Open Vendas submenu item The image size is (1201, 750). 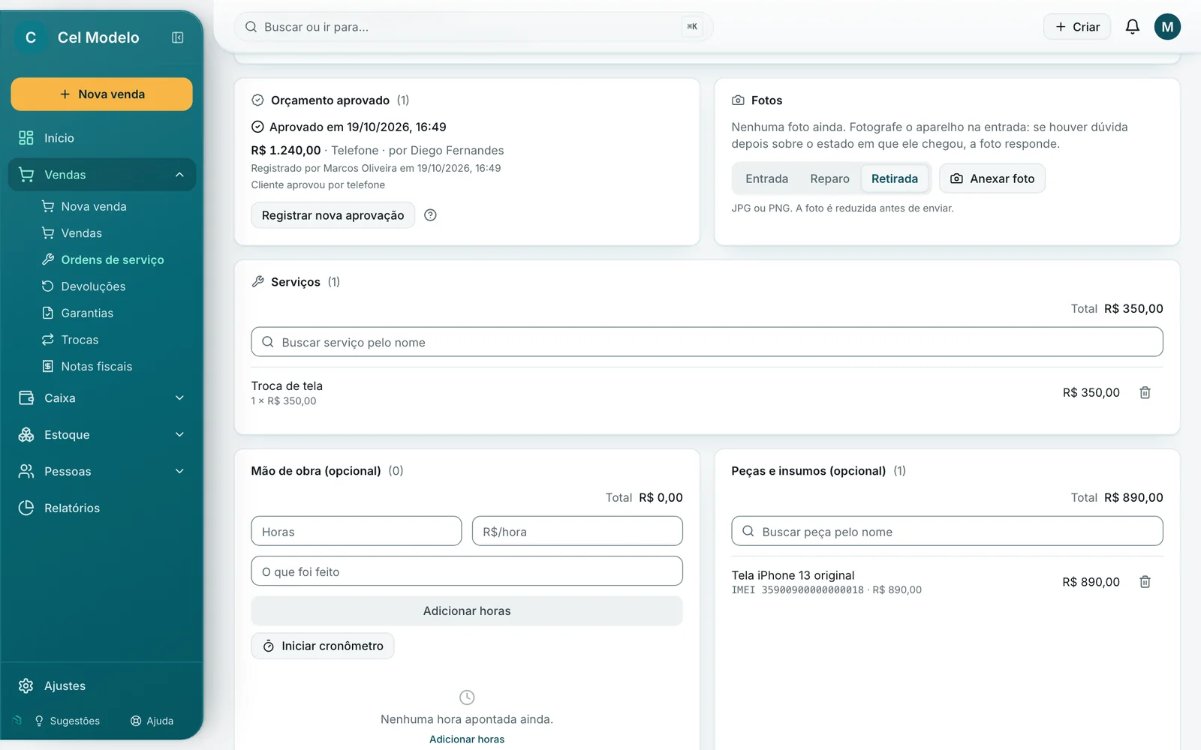point(81,233)
